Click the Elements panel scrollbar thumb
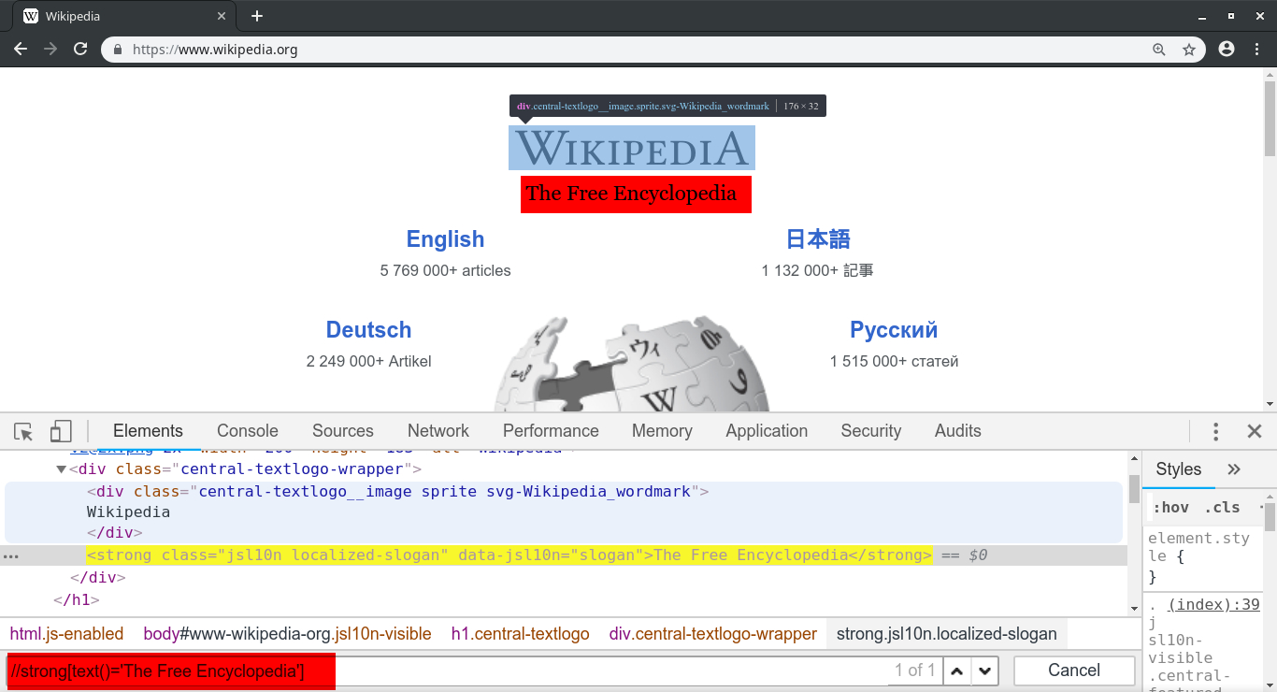The width and height of the screenshot is (1277, 692). click(1134, 488)
